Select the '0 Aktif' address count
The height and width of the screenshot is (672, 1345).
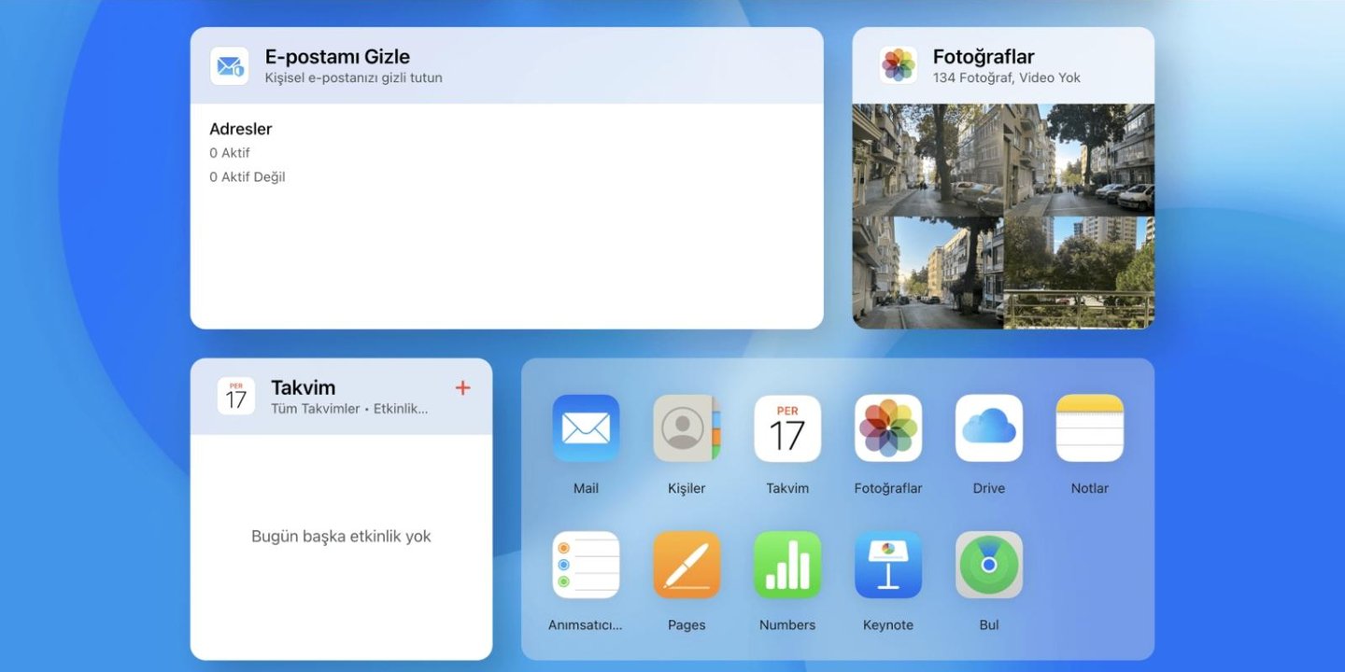click(230, 153)
